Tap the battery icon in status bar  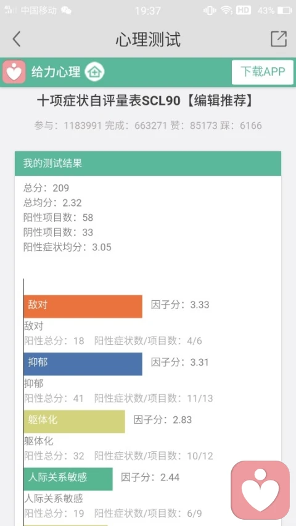point(284,10)
